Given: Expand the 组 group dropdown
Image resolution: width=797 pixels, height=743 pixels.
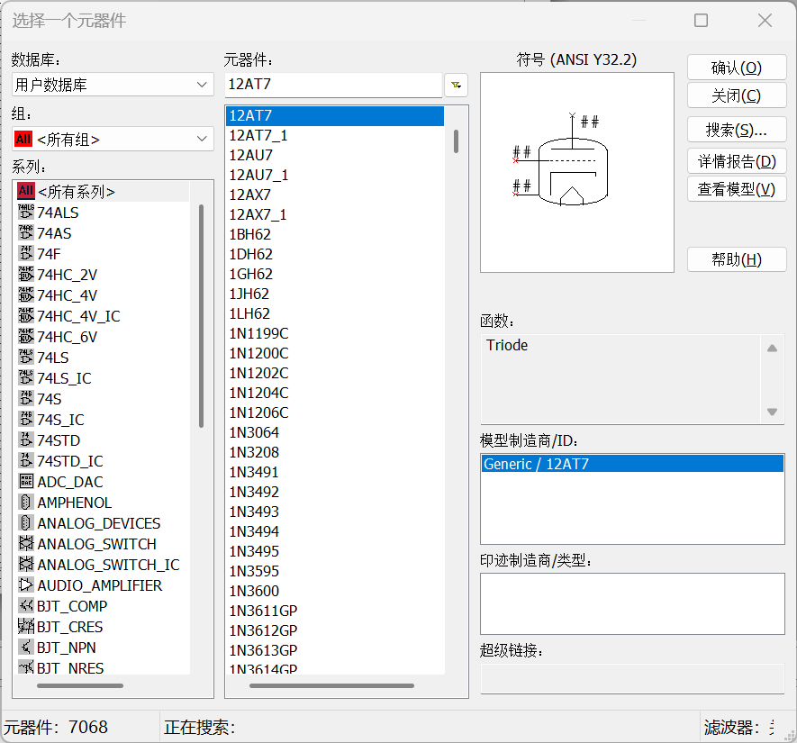Looking at the screenshot, I should pos(113,140).
